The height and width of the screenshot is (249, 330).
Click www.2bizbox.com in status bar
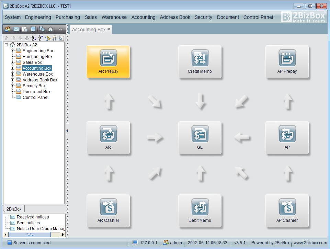pos(310,243)
